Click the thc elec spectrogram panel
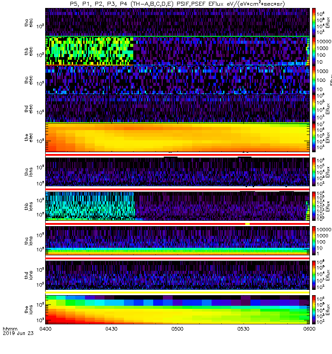 (x=178, y=80)
